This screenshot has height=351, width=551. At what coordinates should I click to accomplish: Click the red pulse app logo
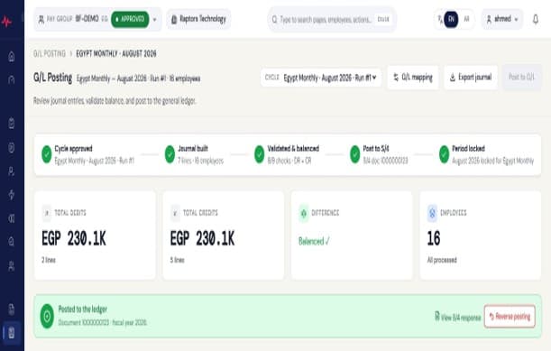click(6, 22)
